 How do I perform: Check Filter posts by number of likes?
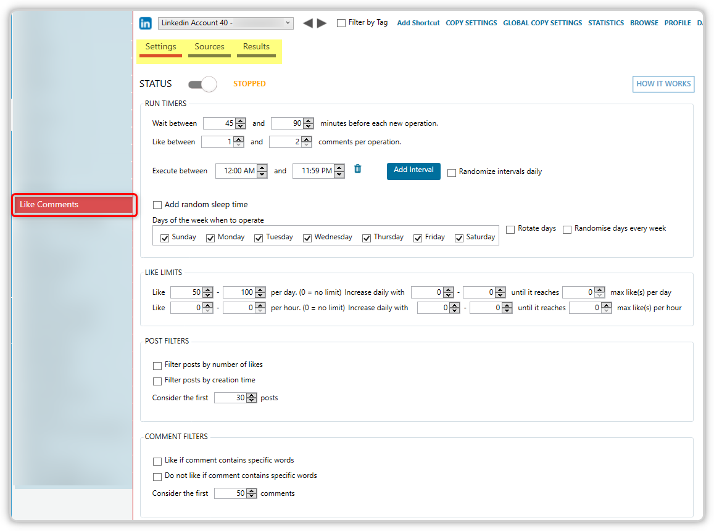point(157,365)
